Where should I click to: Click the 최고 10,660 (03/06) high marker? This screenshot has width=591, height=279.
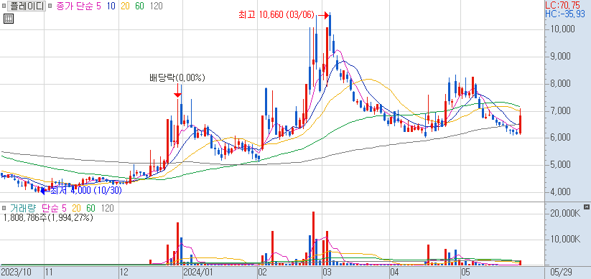pyautogui.click(x=276, y=15)
